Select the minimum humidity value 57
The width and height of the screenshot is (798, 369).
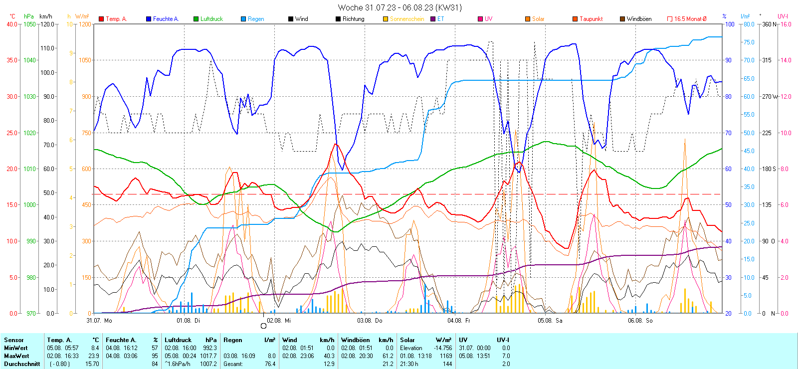click(155, 348)
